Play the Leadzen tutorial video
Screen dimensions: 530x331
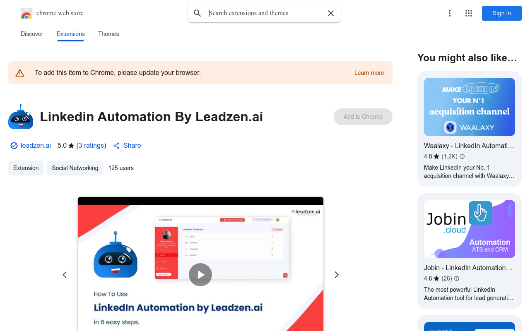point(200,275)
